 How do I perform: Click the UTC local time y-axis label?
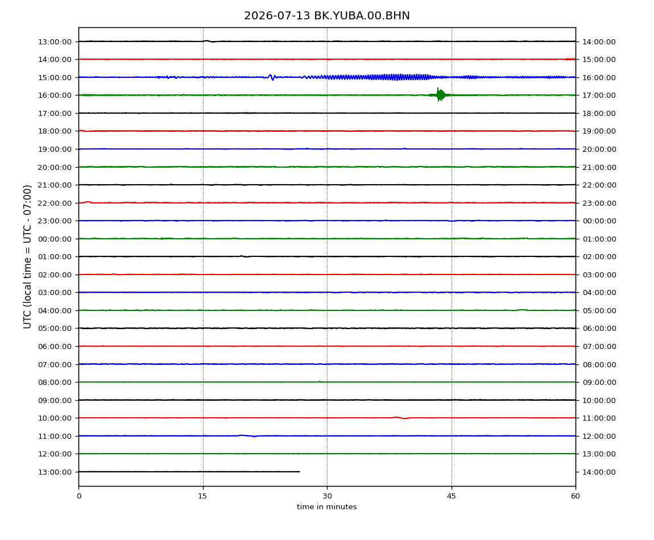27,256
